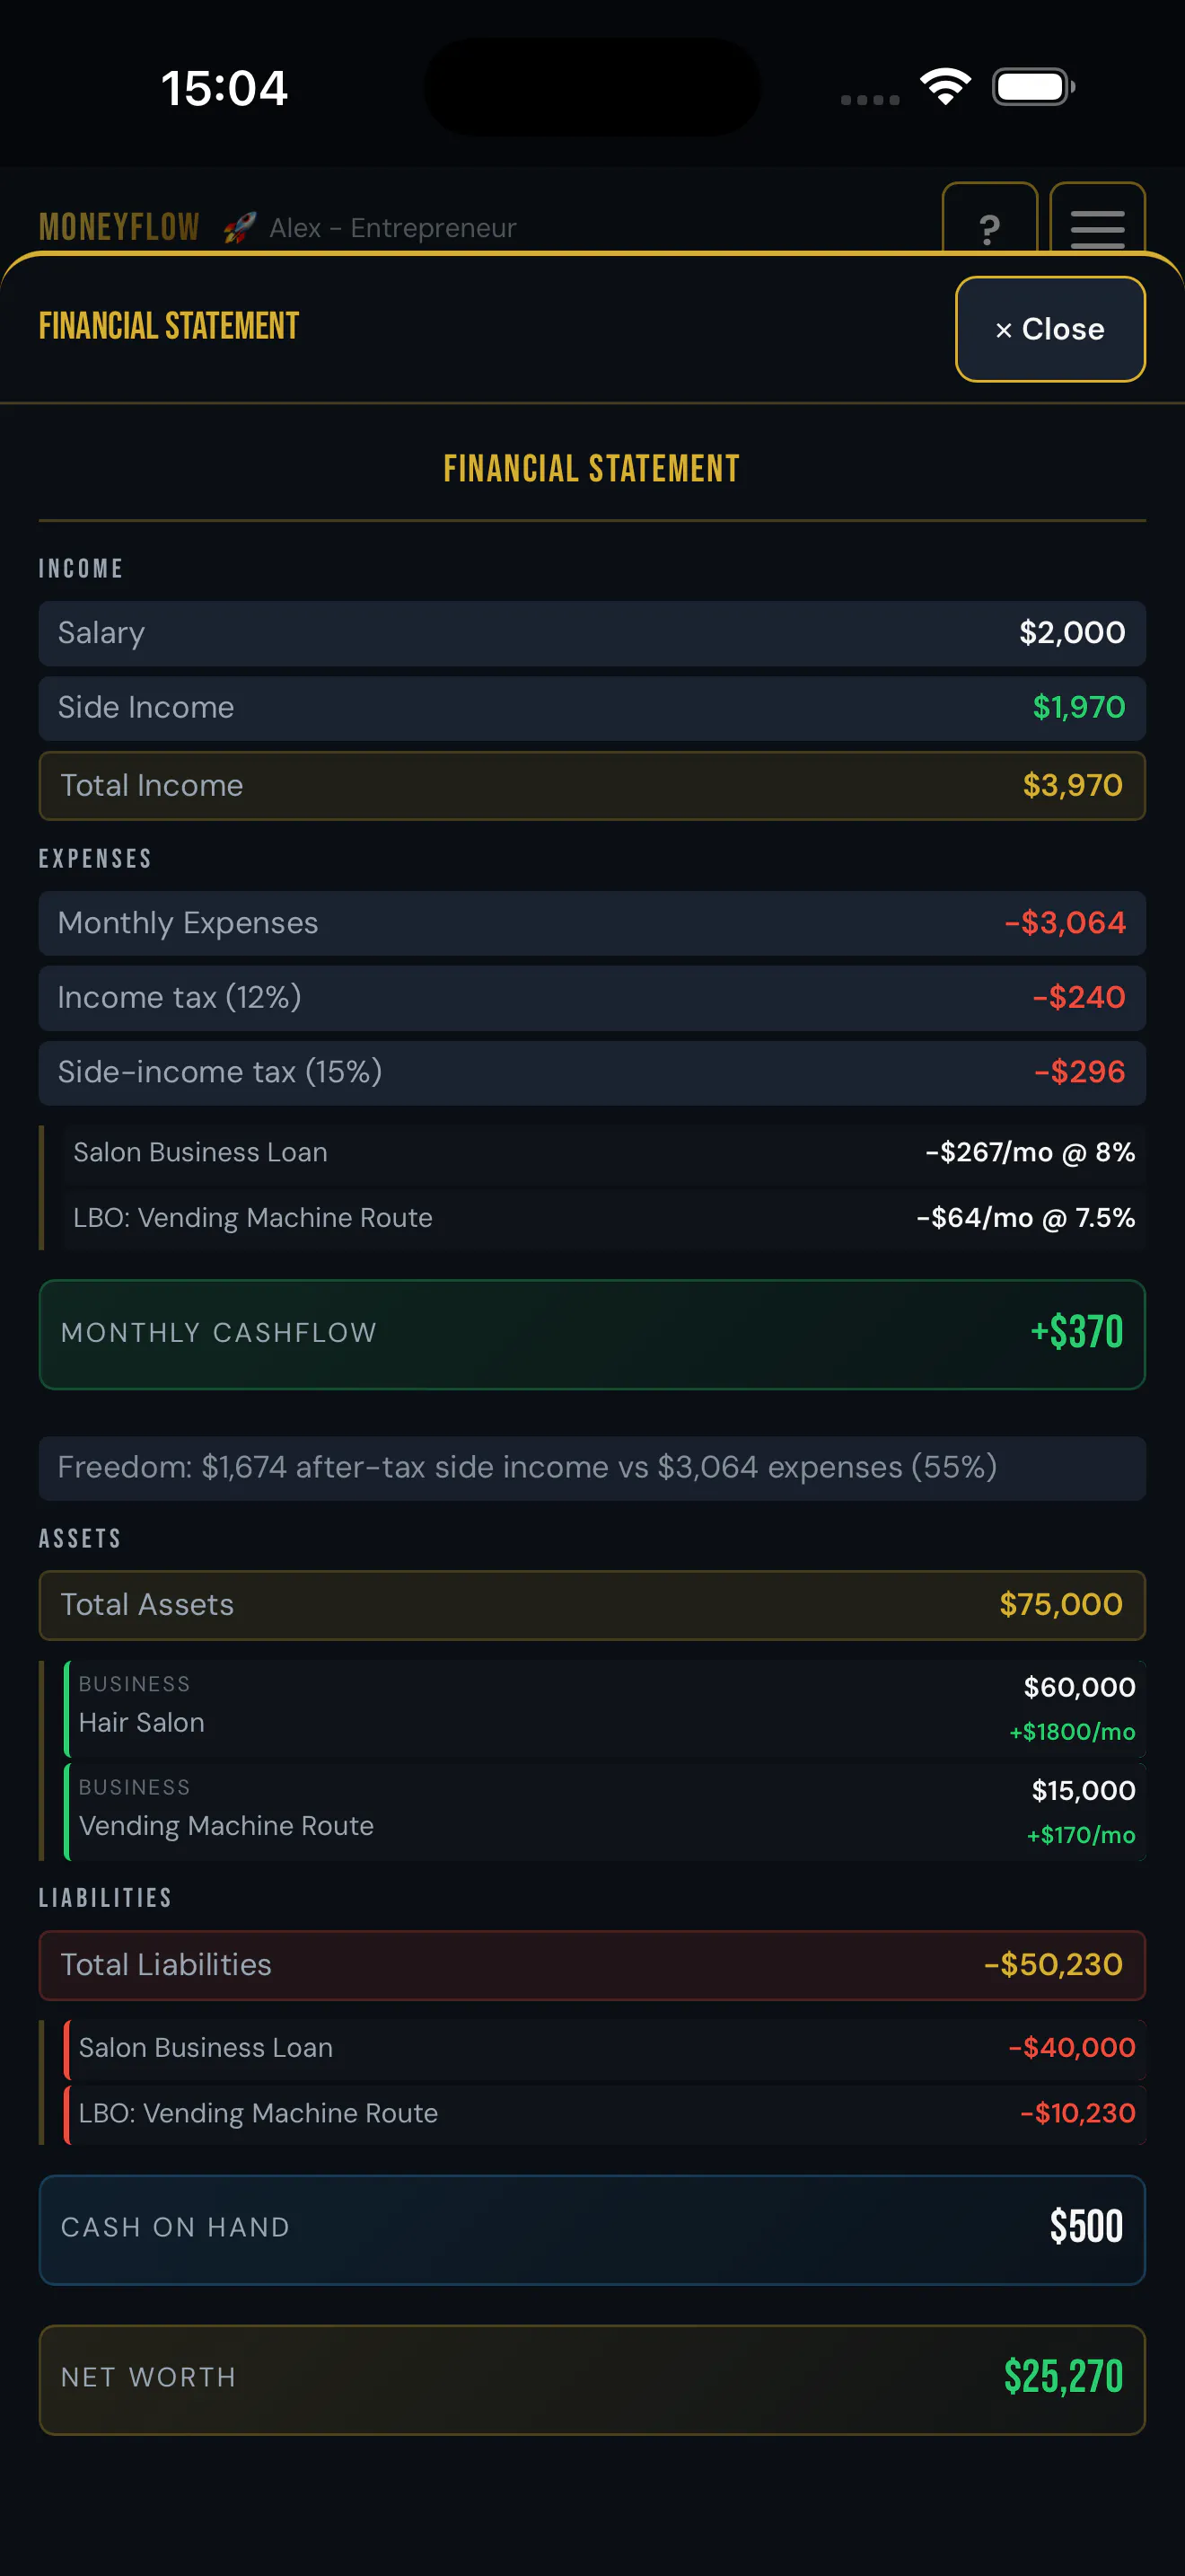This screenshot has width=1185, height=2576.
Task: Close the Financial Statement panel
Action: (1050, 329)
